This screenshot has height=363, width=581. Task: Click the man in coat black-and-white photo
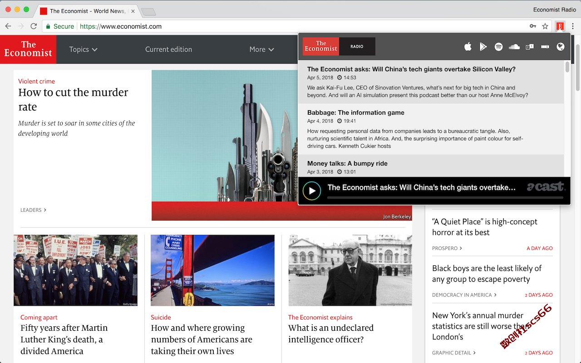point(350,270)
